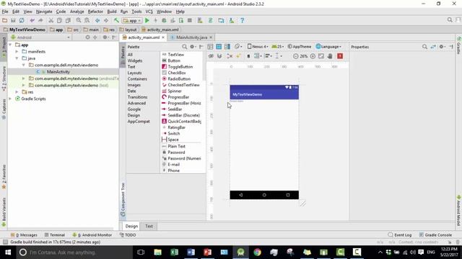Click the Paste icon in toolbar

68,21
